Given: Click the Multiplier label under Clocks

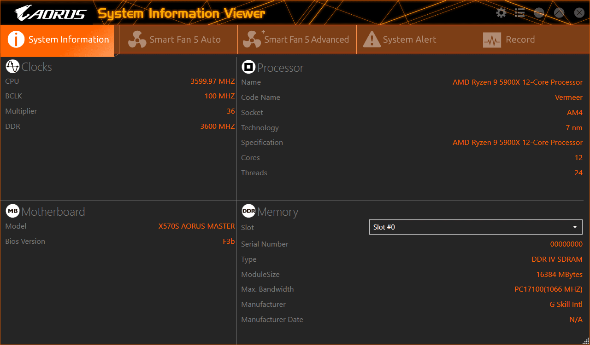Looking at the screenshot, I should [x=21, y=111].
